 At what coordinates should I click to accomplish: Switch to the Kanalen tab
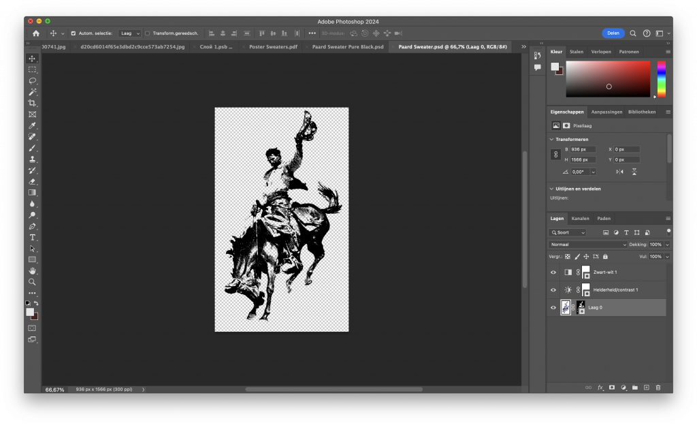click(580, 218)
